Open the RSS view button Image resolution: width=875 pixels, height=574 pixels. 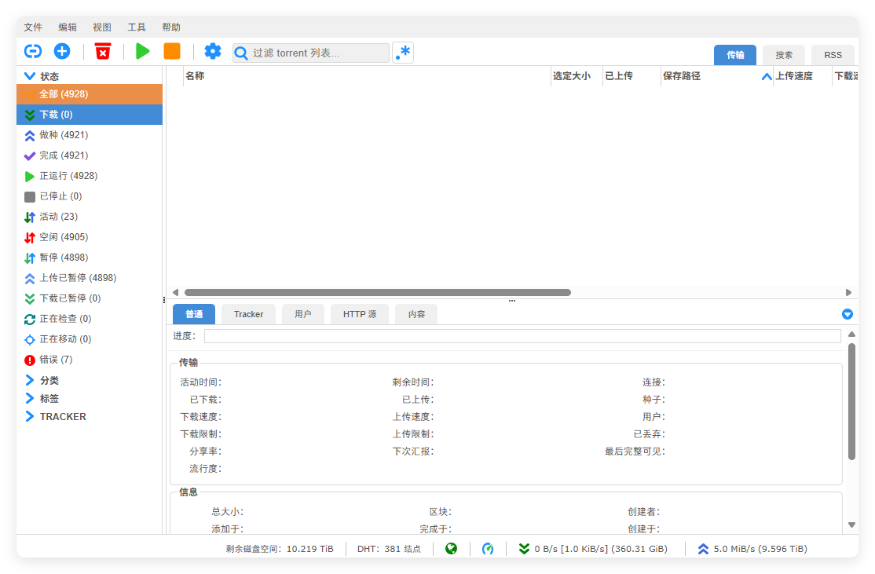tap(833, 55)
